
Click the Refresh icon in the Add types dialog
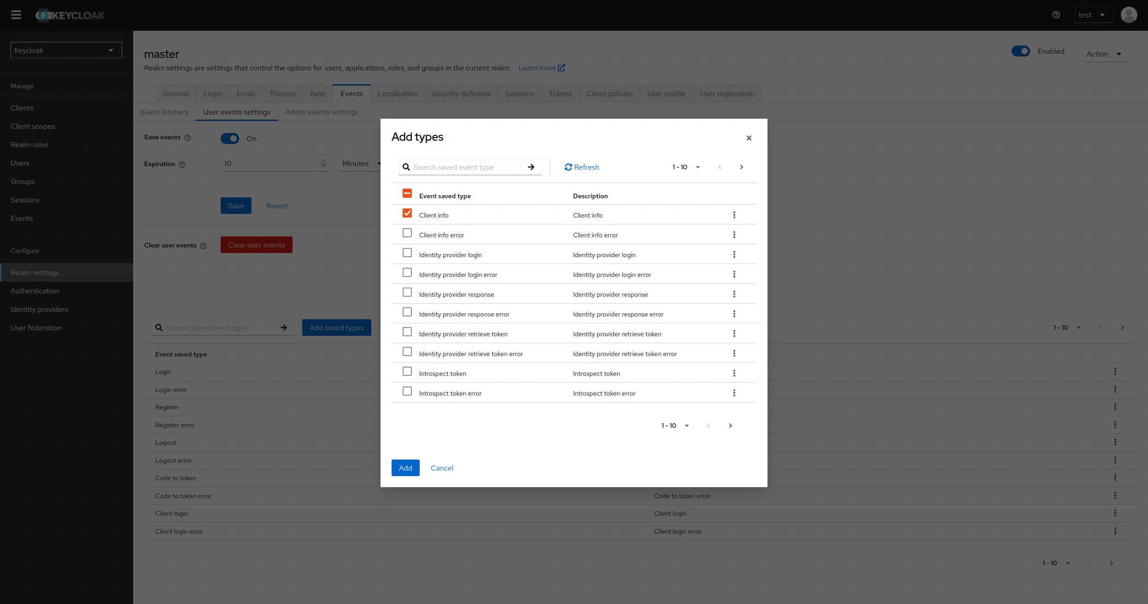pos(568,167)
